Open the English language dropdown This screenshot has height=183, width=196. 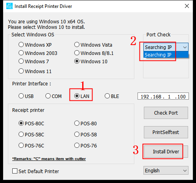[x=166, y=170]
